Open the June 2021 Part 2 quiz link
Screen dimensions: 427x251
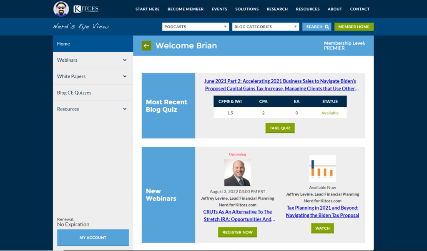pos(281,85)
